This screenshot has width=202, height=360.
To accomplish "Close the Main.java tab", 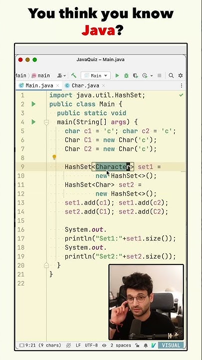I will tap(57, 85).
